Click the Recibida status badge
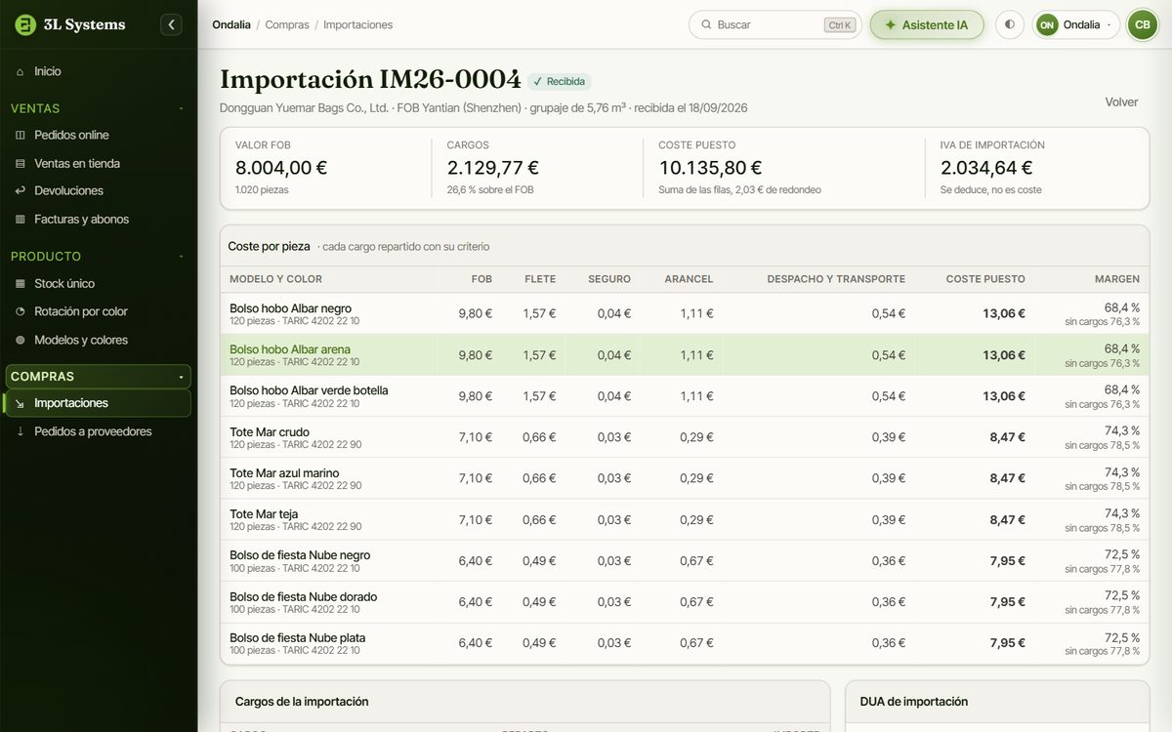Image resolution: width=1172 pixels, height=732 pixels. pyautogui.click(x=560, y=82)
